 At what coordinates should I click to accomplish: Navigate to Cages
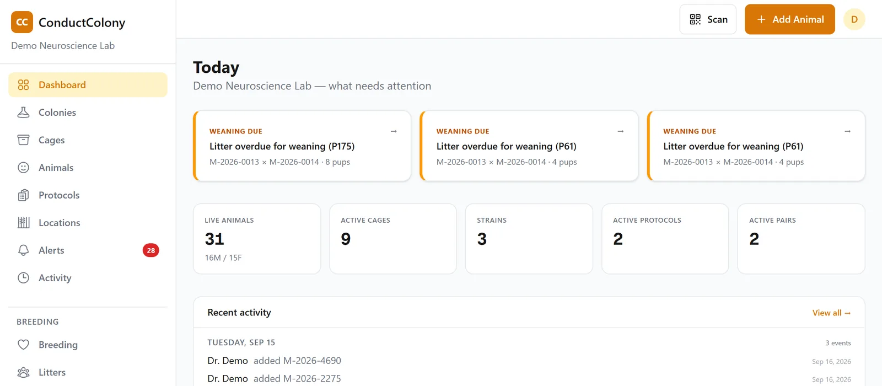tap(88, 140)
